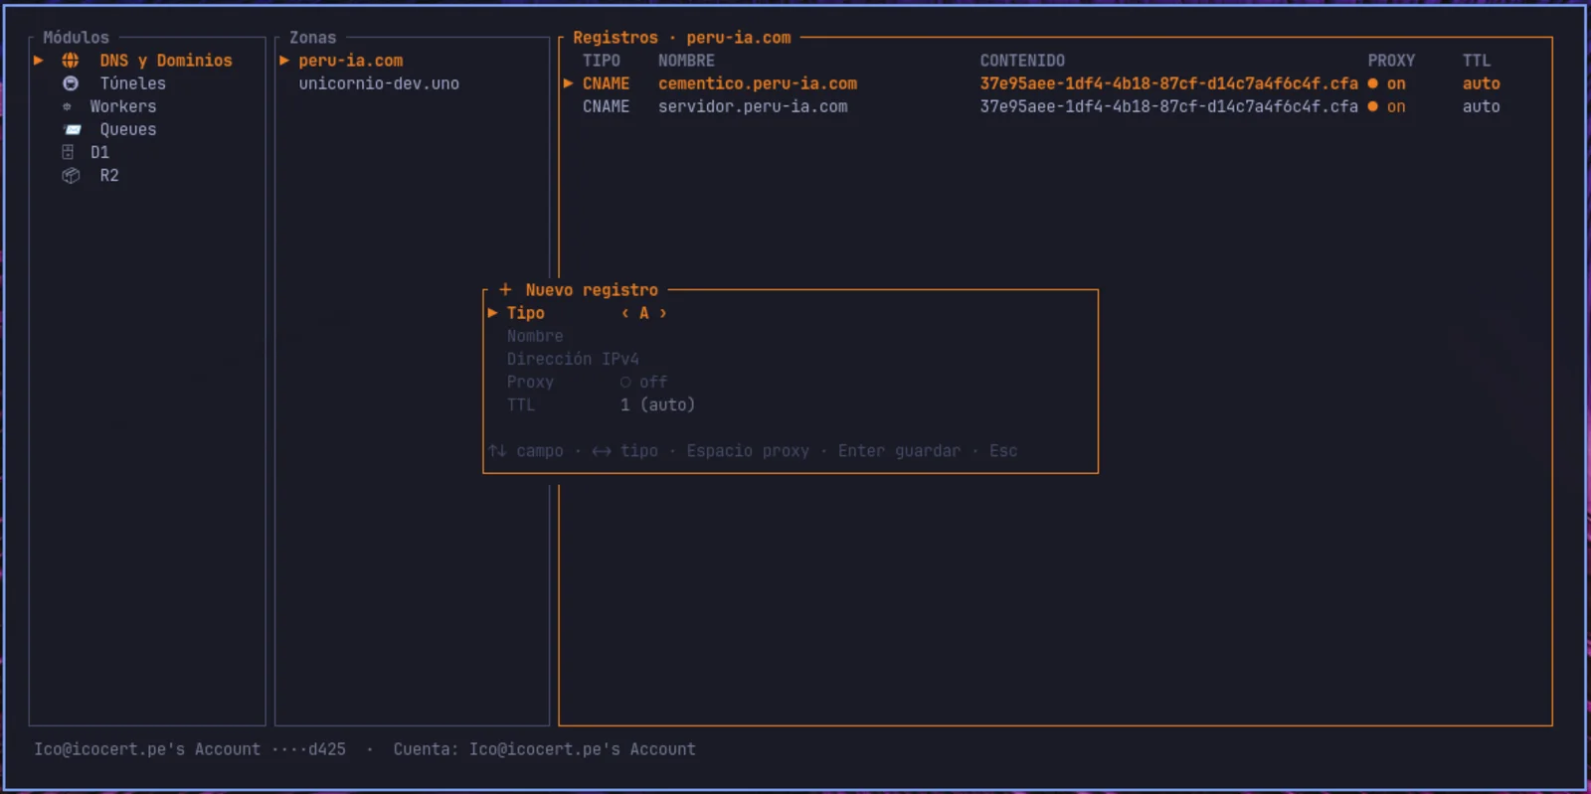Toggle proxy dot for servidor.peru-ia.com record
The width and height of the screenshot is (1591, 794).
coord(1372,106)
